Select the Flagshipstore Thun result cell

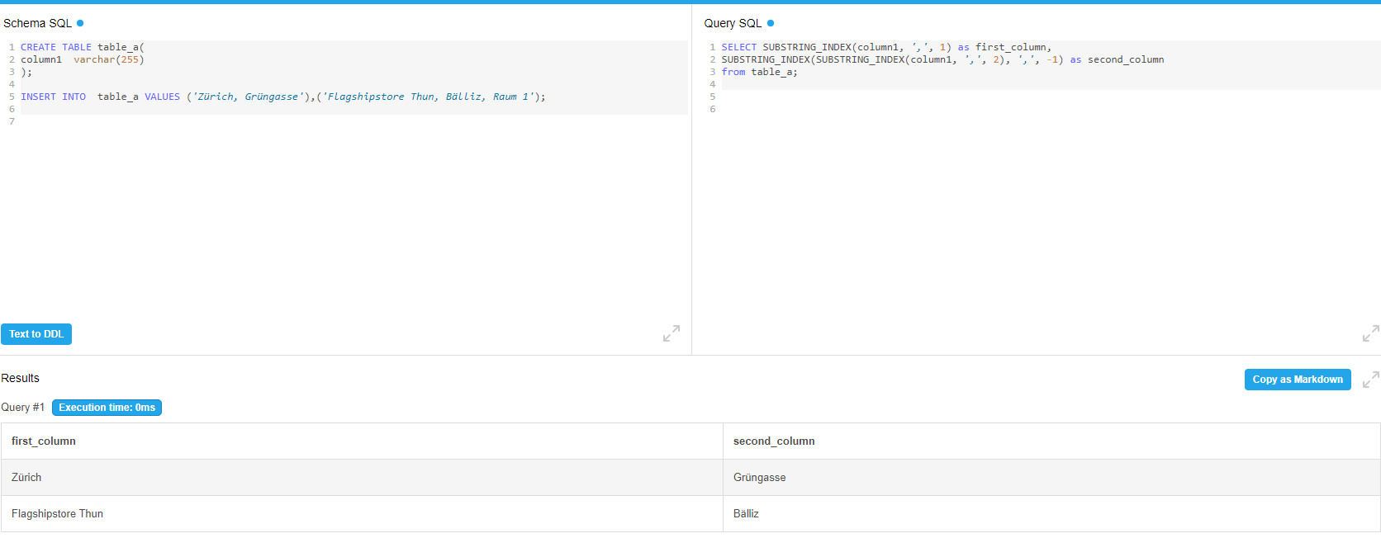click(x=362, y=513)
